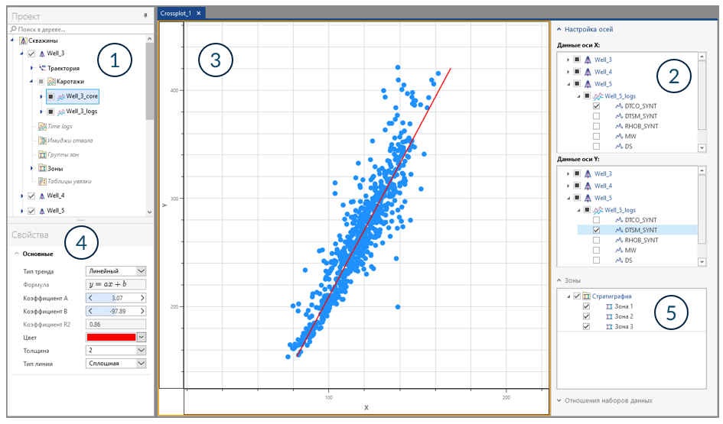Click the X axis data scroll down arrow
Image resolution: width=723 pixels, height=424 pixels.
pyautogui.click(x=702, y=148)
